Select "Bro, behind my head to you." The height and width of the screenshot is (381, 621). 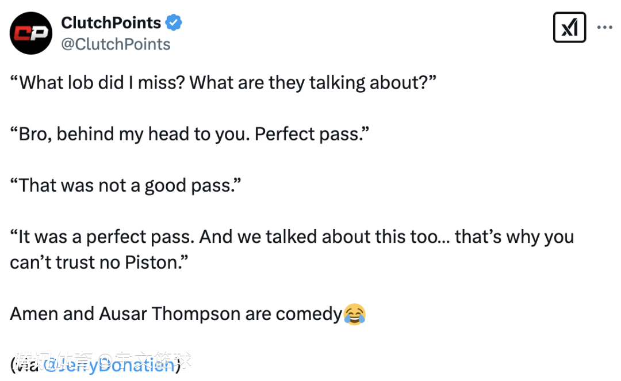click(x=130, y=134)
